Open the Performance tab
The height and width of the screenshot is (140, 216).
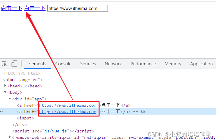[143, 64]
